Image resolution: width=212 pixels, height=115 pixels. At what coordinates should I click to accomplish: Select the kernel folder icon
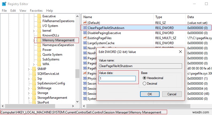click(x=39, y=31)
